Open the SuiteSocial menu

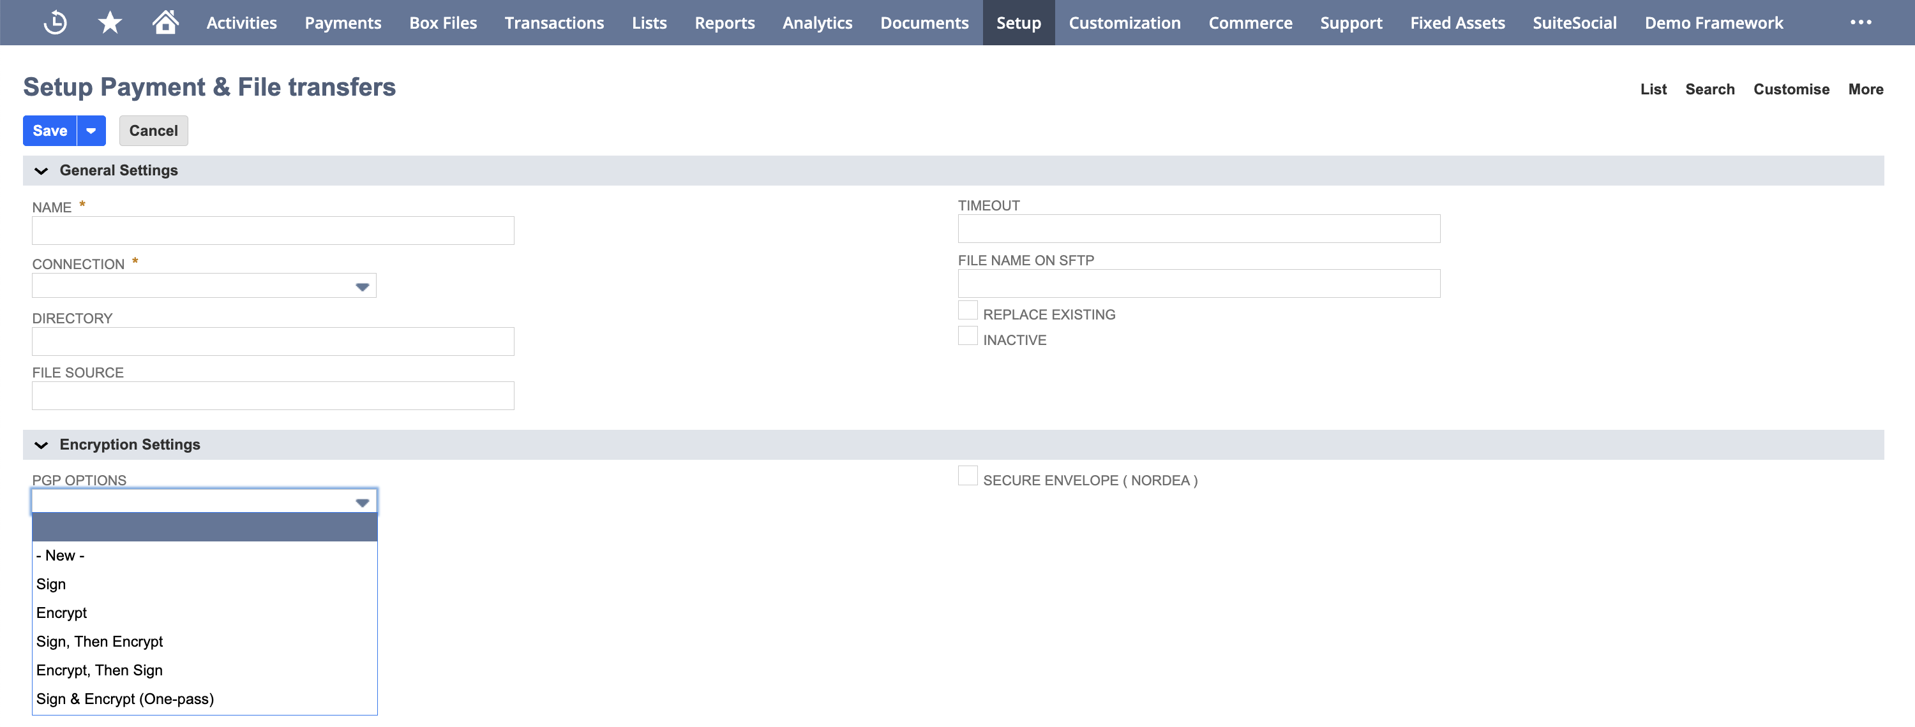click(x=1575, y=22)
